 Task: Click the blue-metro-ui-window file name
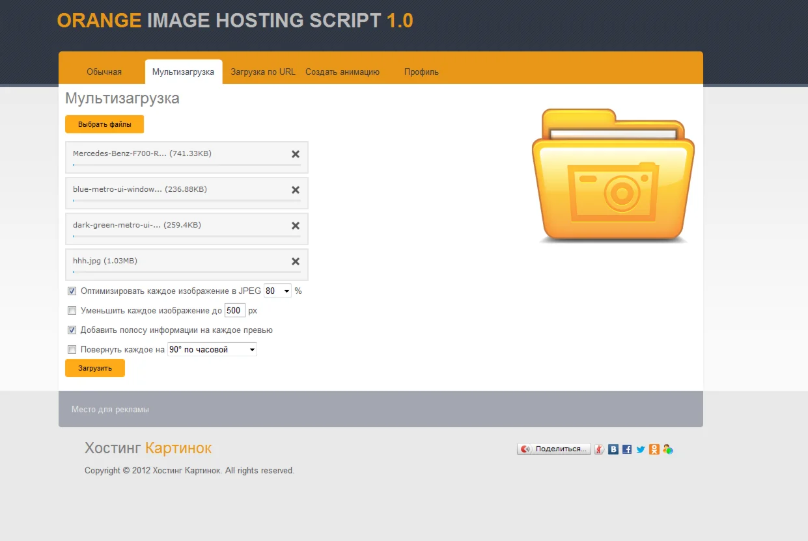pos(140,189)
